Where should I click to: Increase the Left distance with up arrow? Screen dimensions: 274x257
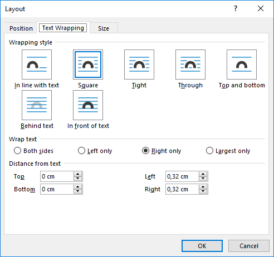click(x=203, y=174)
